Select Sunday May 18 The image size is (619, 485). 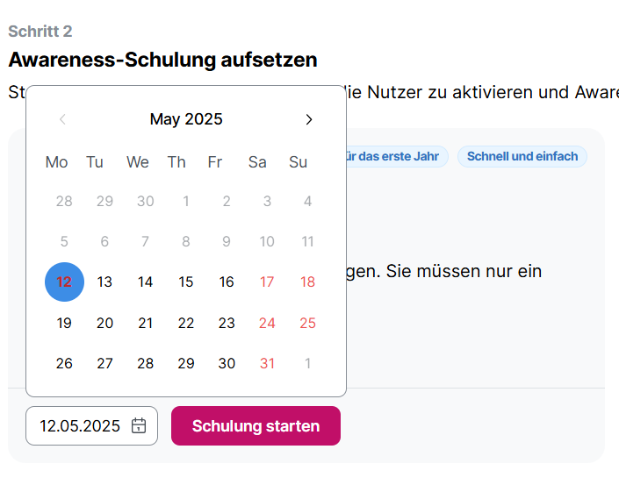307,282
